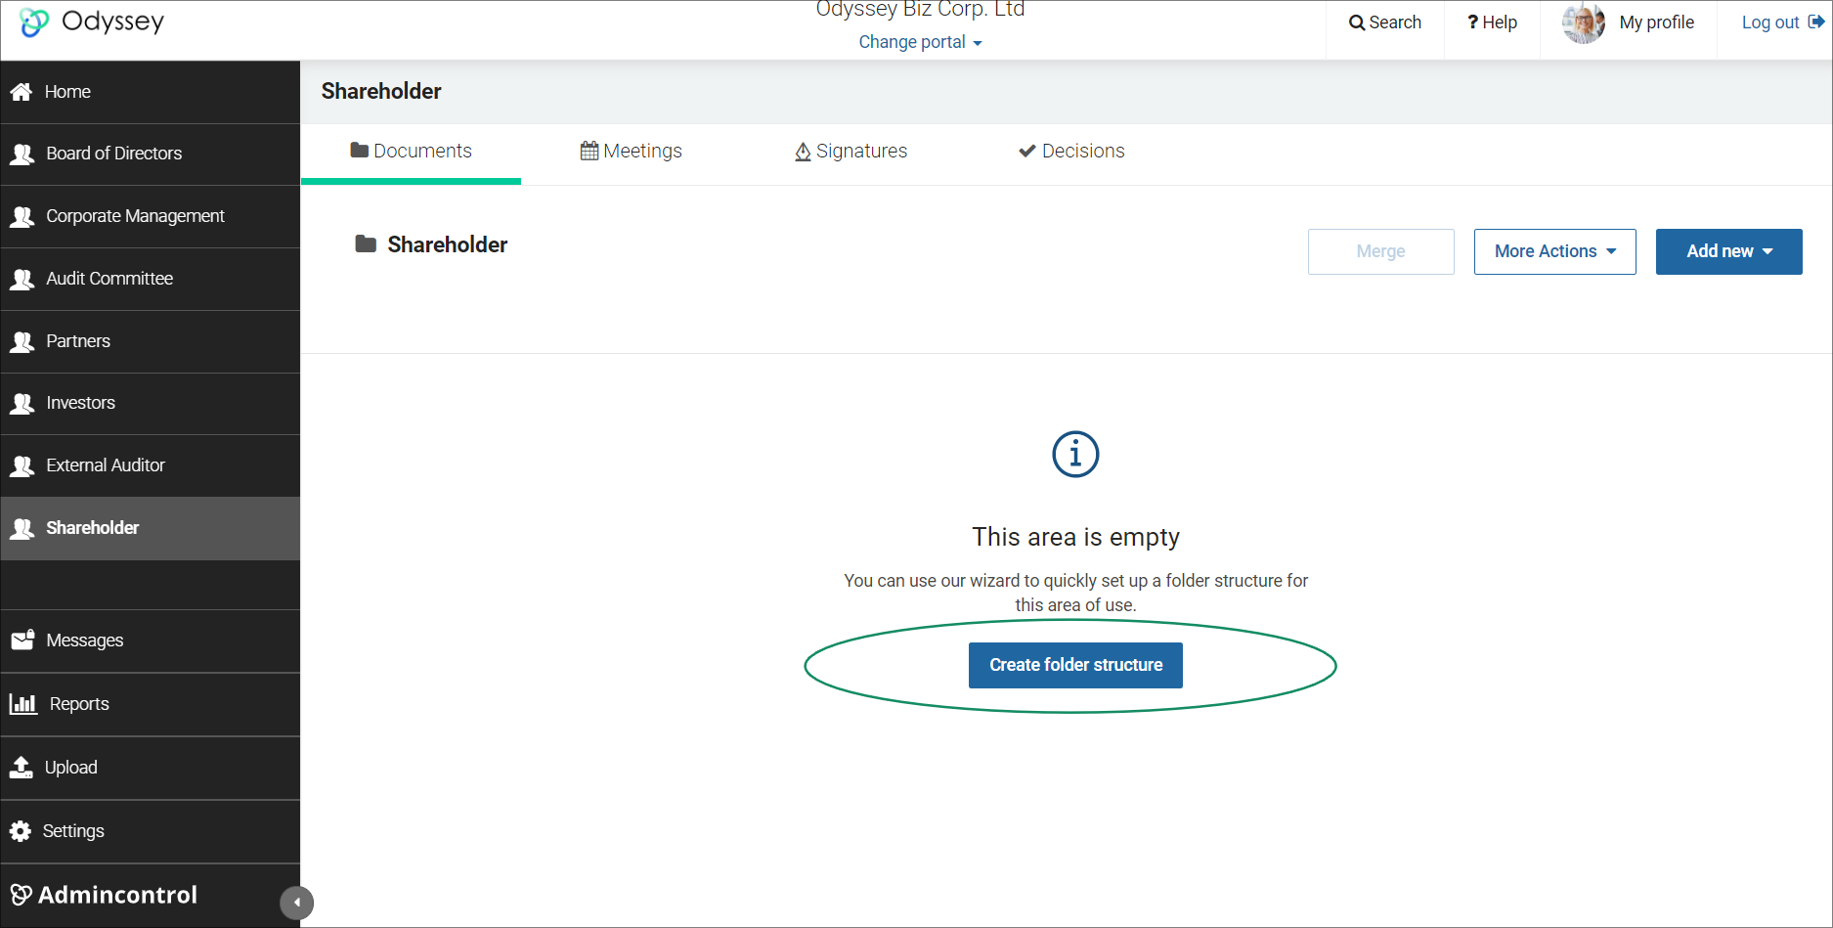Click the 'This area is empty' message
This screenshot has height=928, width=1833.
click(1075, 537)
